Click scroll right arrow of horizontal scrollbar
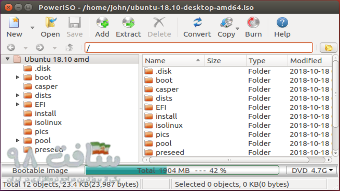The width and height of the screenshot is (340, 191). tap(329, 160)
